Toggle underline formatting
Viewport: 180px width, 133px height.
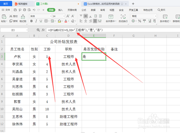(x=41, y=21)
